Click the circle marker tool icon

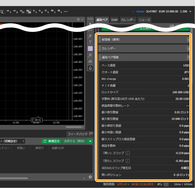coord(90,55)
